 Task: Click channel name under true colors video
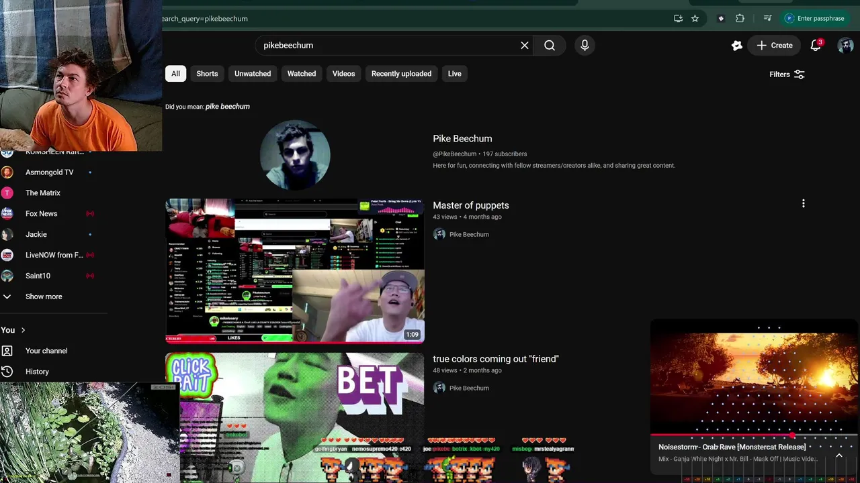click(469, 388)
